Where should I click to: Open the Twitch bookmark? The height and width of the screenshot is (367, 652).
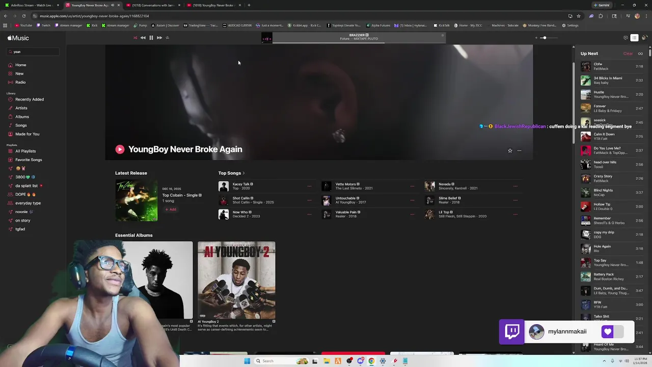[43, 25]
